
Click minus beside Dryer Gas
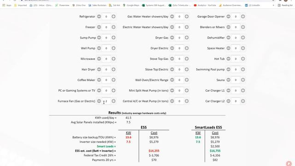[x=172, y=38]
